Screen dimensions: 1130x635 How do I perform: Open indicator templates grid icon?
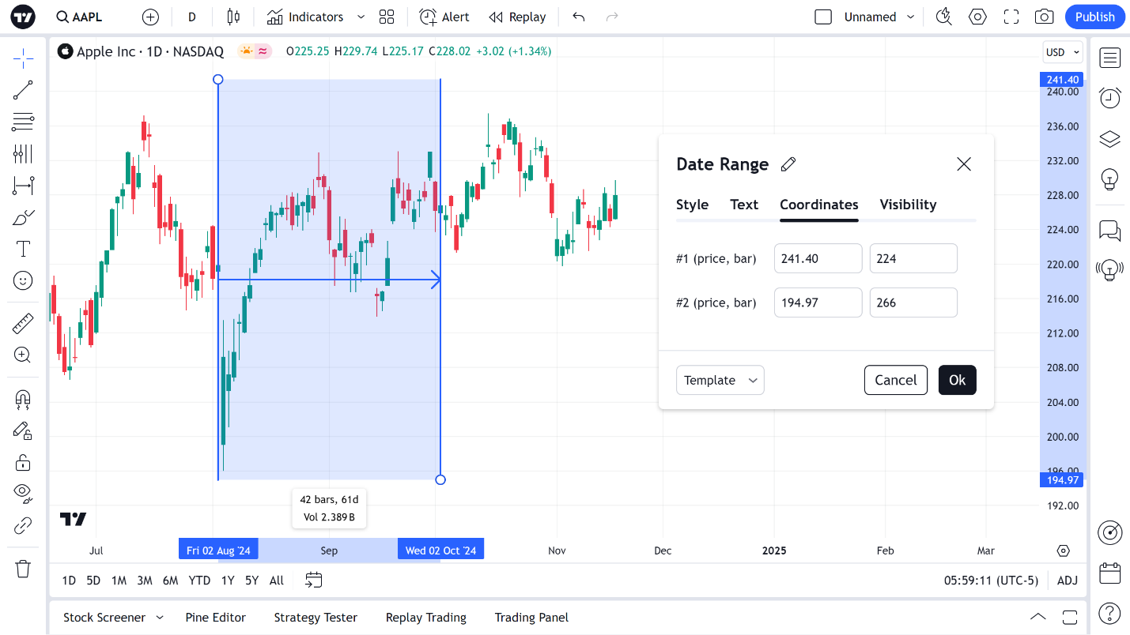(x=387, y=17)
